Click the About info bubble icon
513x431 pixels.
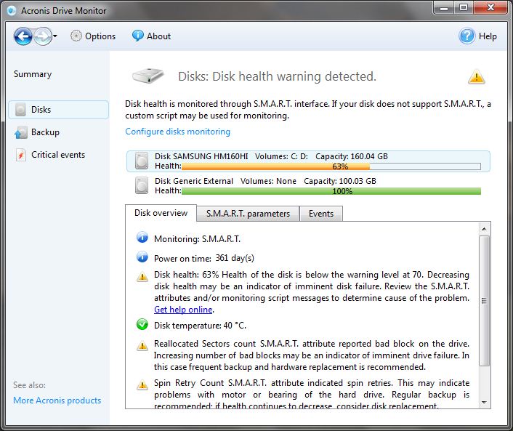click(x=138, y=36)
